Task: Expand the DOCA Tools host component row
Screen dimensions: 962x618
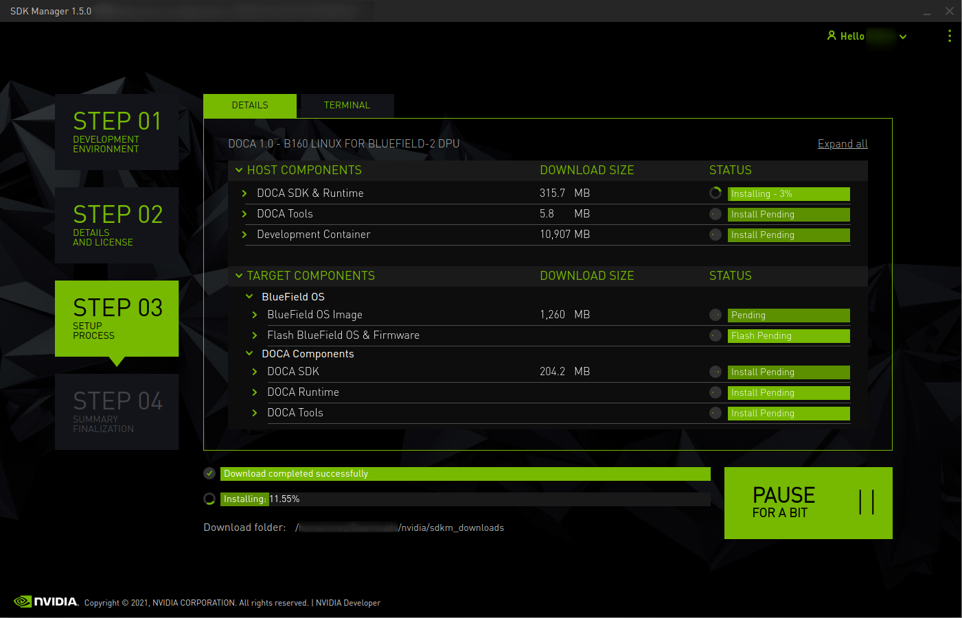Action: 244,214
